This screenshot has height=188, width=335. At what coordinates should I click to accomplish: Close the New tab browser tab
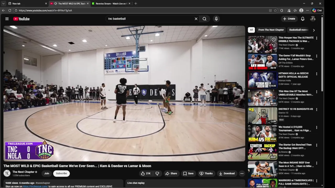46,4
